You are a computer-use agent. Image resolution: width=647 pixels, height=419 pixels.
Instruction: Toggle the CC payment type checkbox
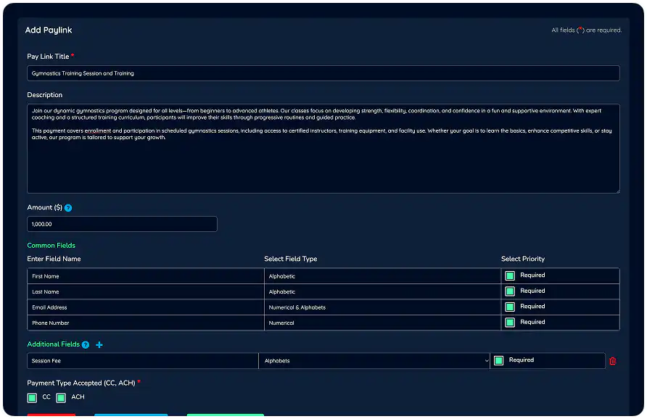[32, 397]
